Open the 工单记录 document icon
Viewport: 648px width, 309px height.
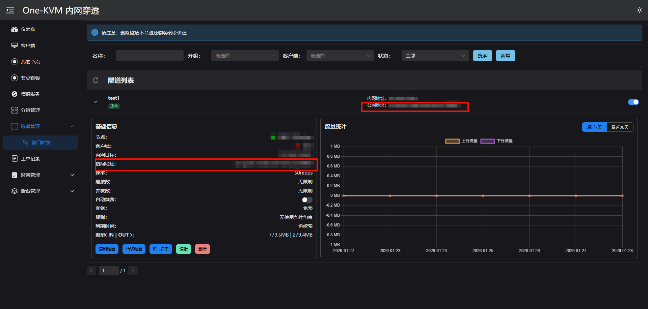(x=15, y=159)
